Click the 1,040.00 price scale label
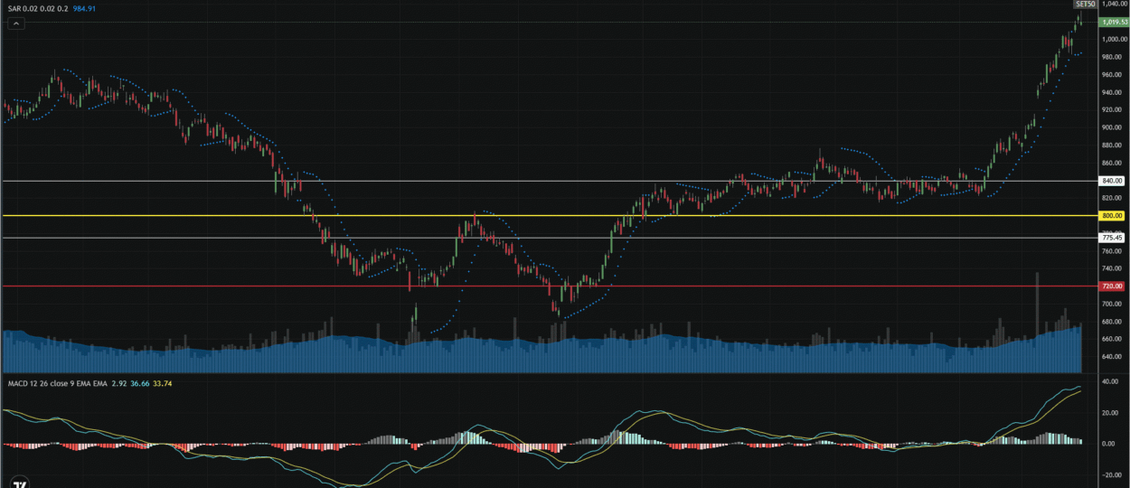1130x488 pixels. point(1113,5)
